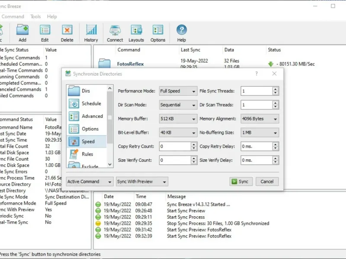
Task: Expand the Performance Mode dropdown
Action: click(x=178, y=91)
